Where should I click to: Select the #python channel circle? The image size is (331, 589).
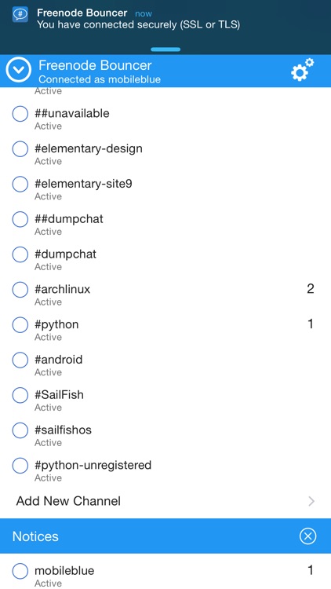point(20,324)
